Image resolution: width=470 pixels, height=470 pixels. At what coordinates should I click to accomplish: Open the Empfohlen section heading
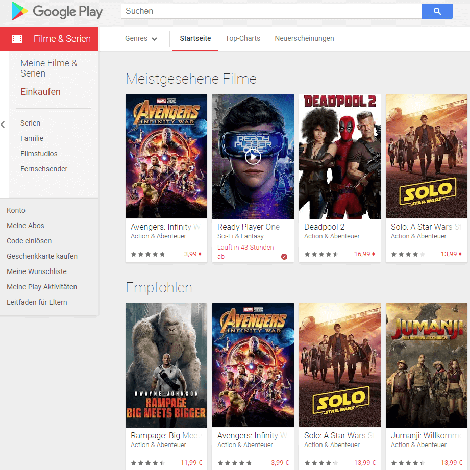click(x=159, y=288)
